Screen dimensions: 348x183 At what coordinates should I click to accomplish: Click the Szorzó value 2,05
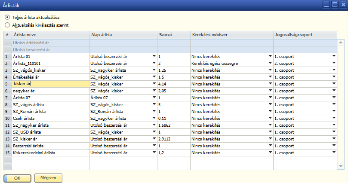tap(174, 91)
